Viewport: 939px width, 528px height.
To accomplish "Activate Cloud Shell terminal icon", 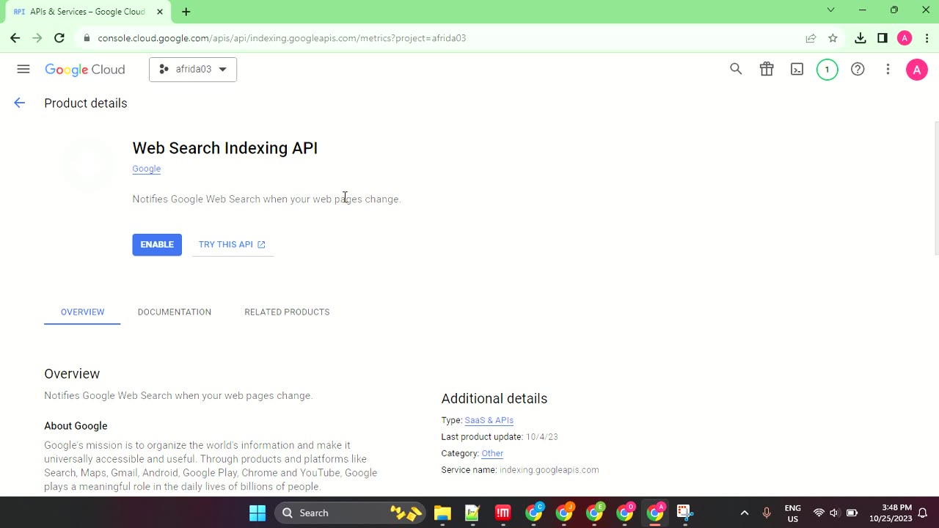I will point(797,69).
